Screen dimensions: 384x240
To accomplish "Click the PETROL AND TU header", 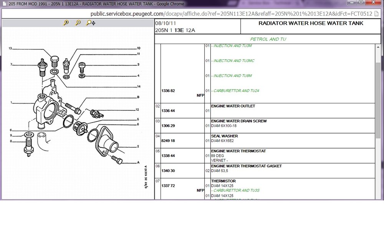I will point(268,39).
